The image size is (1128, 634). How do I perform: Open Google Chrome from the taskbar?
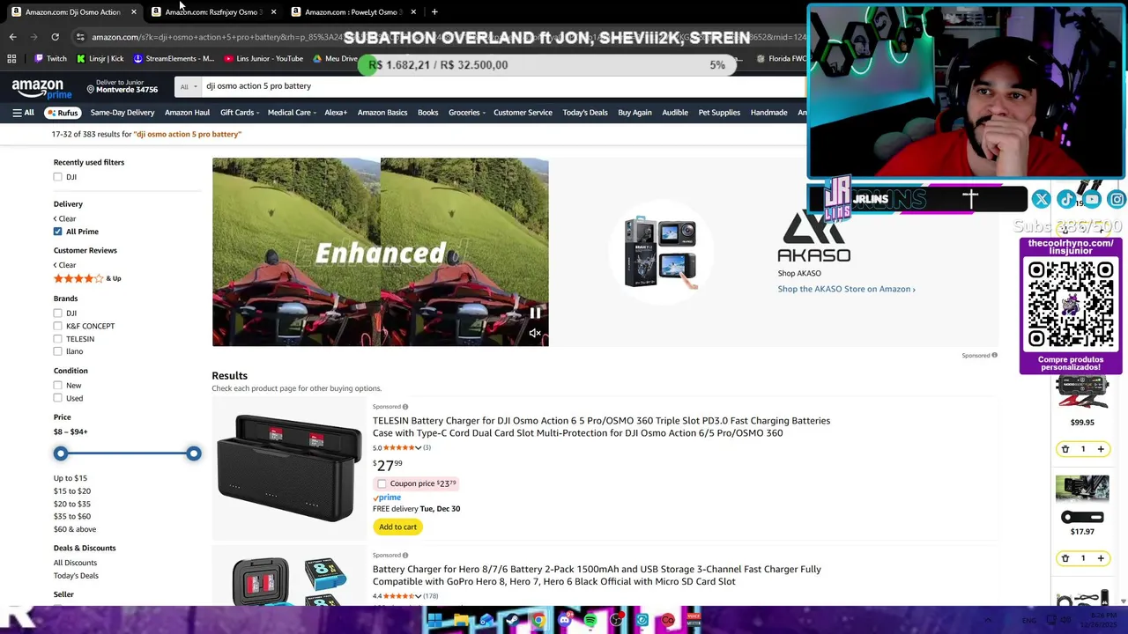[538, 621]
